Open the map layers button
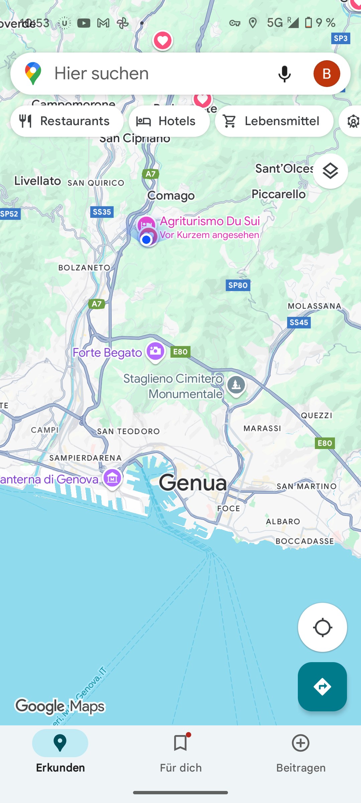 coord(330,171)
